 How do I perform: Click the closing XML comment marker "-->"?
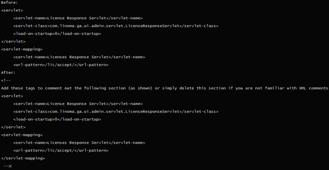pyautogui.click(x=7, y=166)
